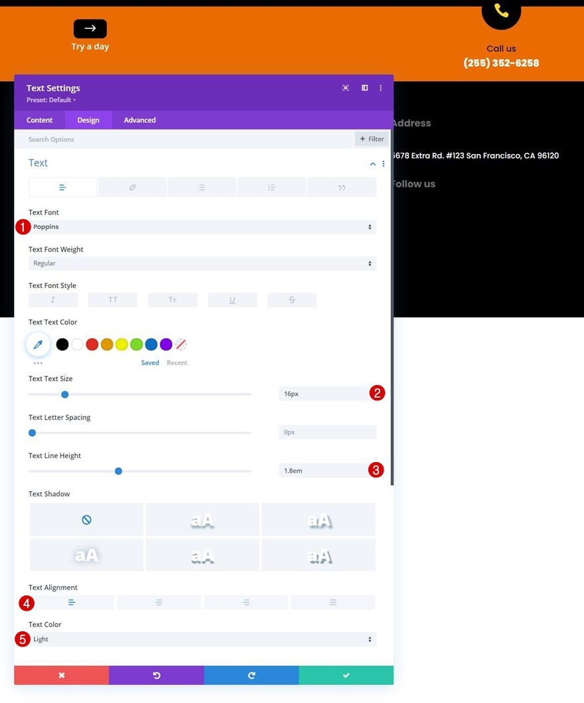Image resolution: width=584 pixels, height=703 pixels.
Task: Switch to the Advanced tab
Action: [140, 120]
